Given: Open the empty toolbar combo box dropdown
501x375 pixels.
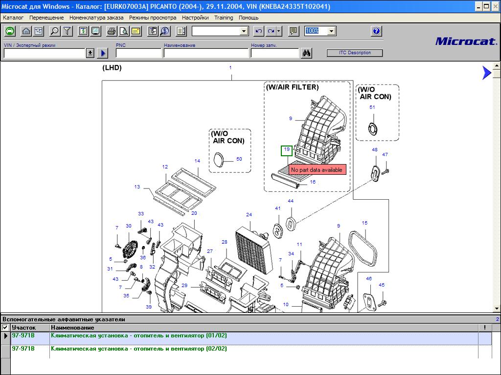Looking at the screenshot, I should 244,31.
